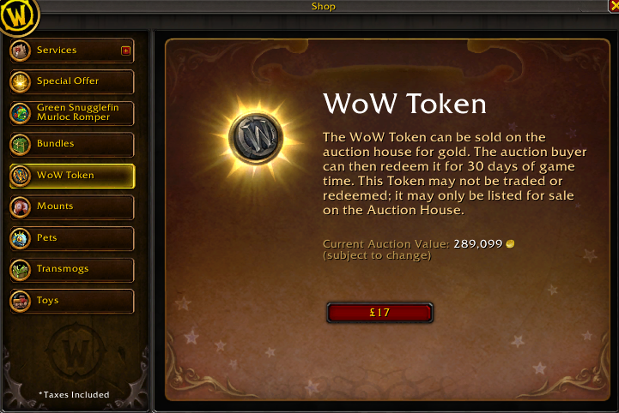Click the Pets category icon
Image resolution: width=619 pixels, height=413 pixels.
(x=20, y=238)
